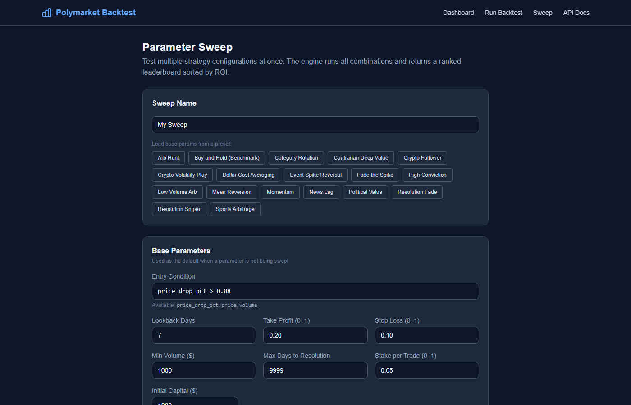The width and height of the screenshot is (631, 405).
Task: Click the Sweep Name text field
Action: (x=315, y=125)
